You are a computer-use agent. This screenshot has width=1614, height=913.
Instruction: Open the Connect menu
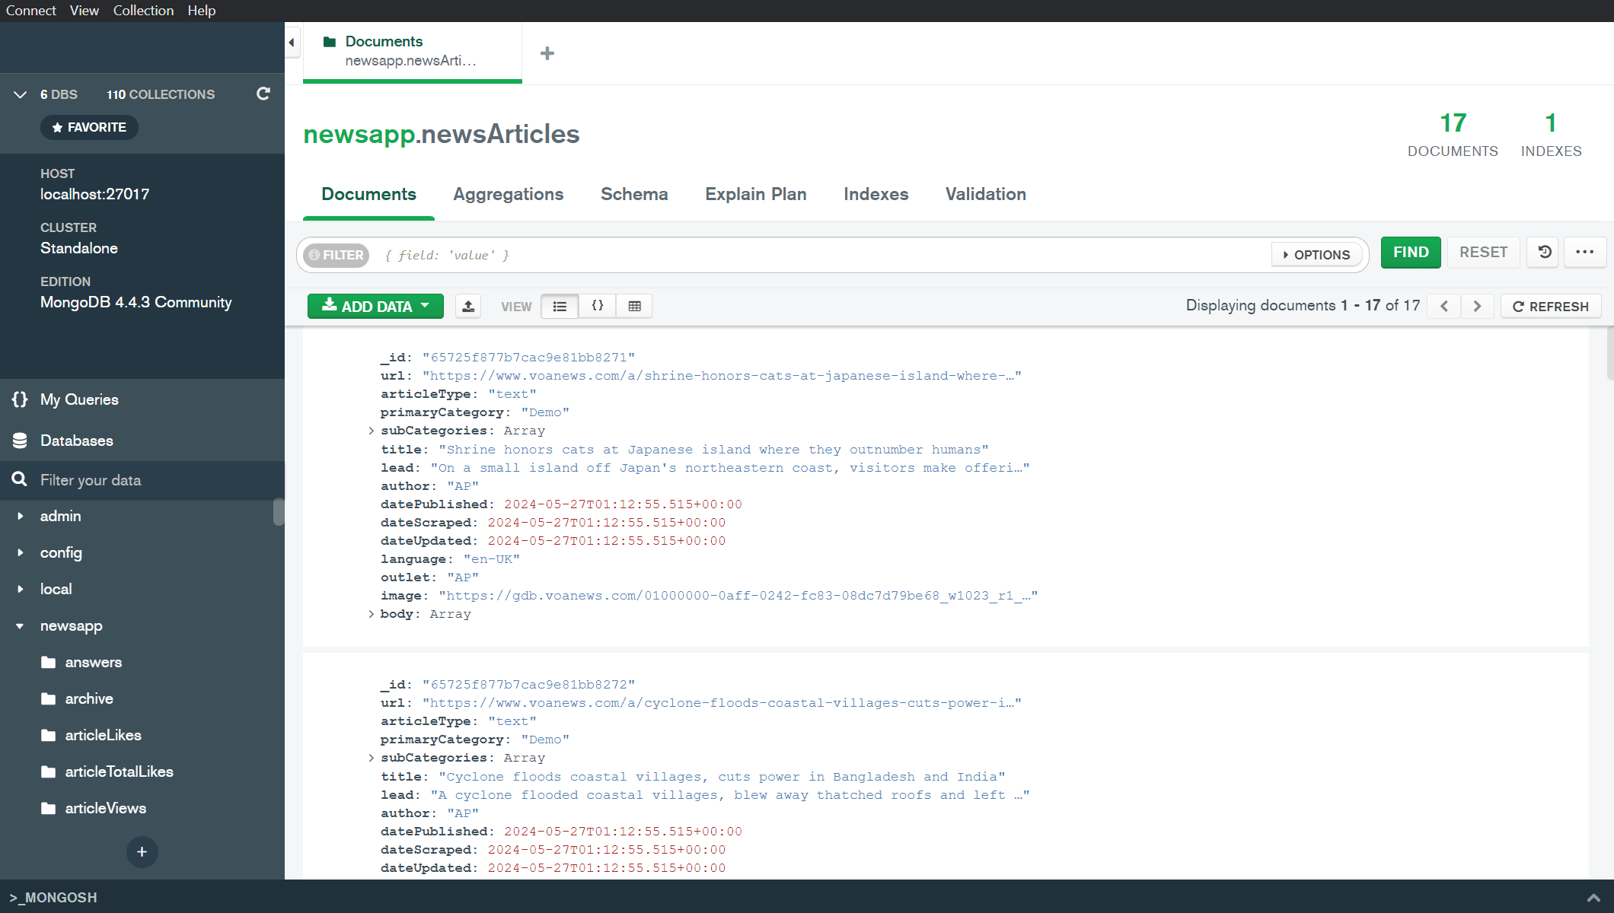click(30, 11)
